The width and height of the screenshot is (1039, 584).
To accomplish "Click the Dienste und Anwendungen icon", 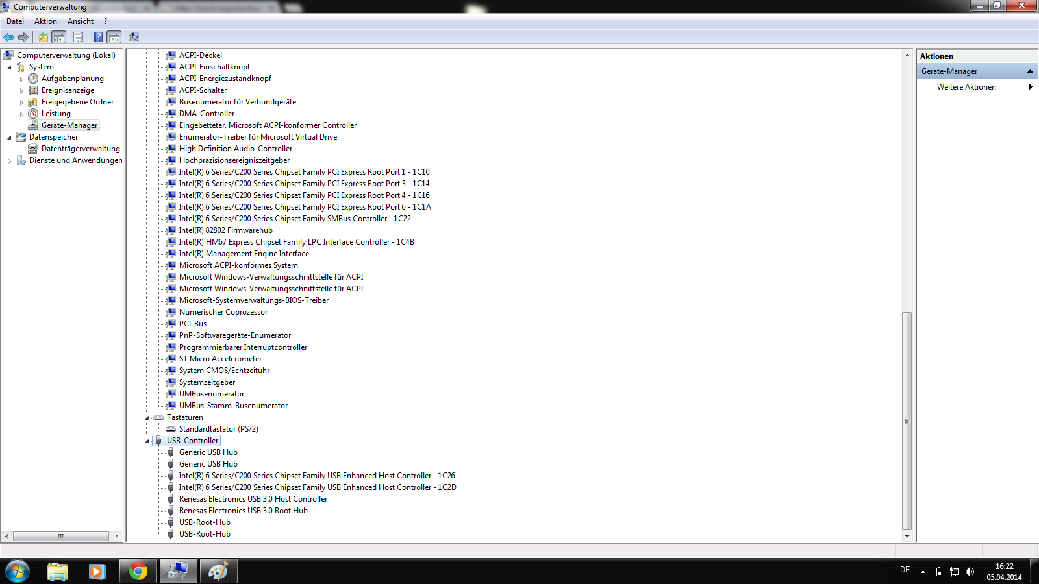I will 21,160.
